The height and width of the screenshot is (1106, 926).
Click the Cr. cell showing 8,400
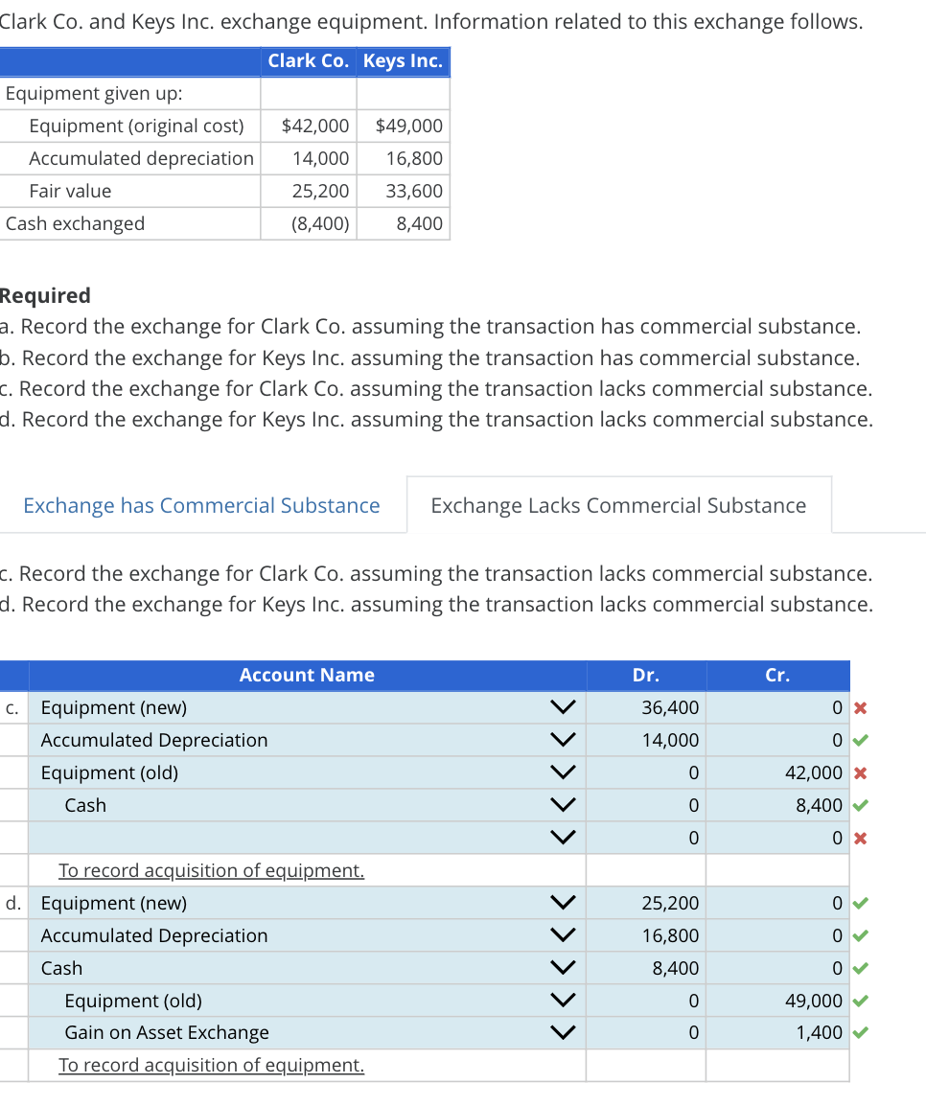(x=776, y=805)
